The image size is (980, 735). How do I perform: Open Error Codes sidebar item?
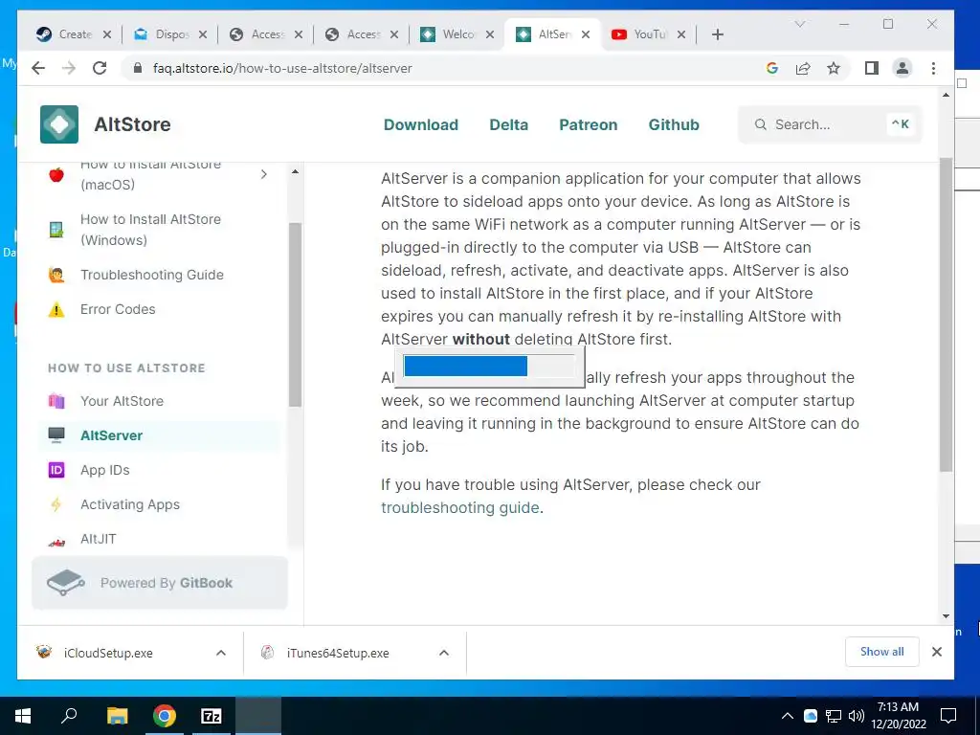point(118,309)
